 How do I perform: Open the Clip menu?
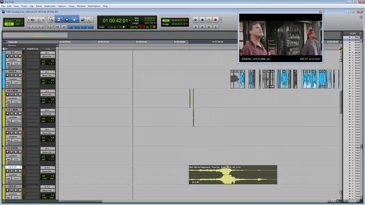[31, 6]
